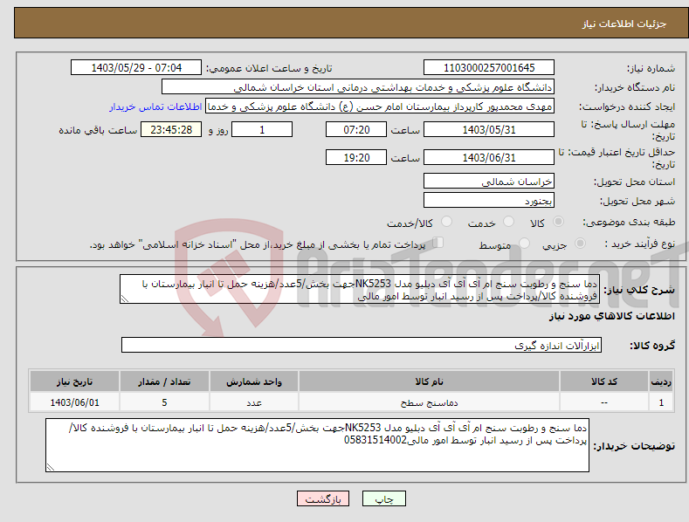Click the ردیف column header

[x=661, y=381]
